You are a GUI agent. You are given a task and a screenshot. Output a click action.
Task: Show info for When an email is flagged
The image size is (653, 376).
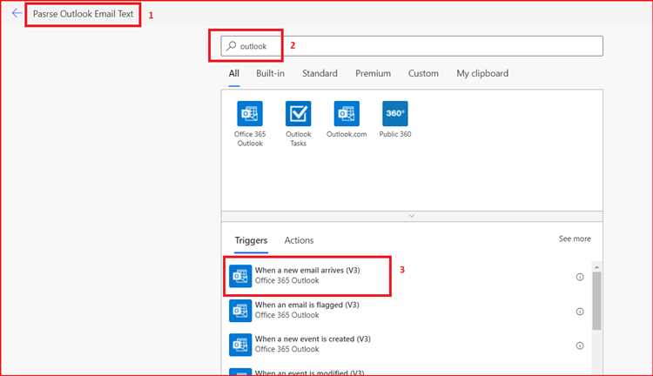tap(580, 312)
